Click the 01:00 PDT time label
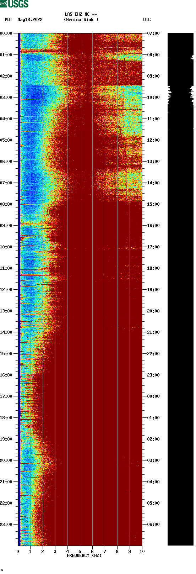The image size is (196, 574). [x=6, y=55]
